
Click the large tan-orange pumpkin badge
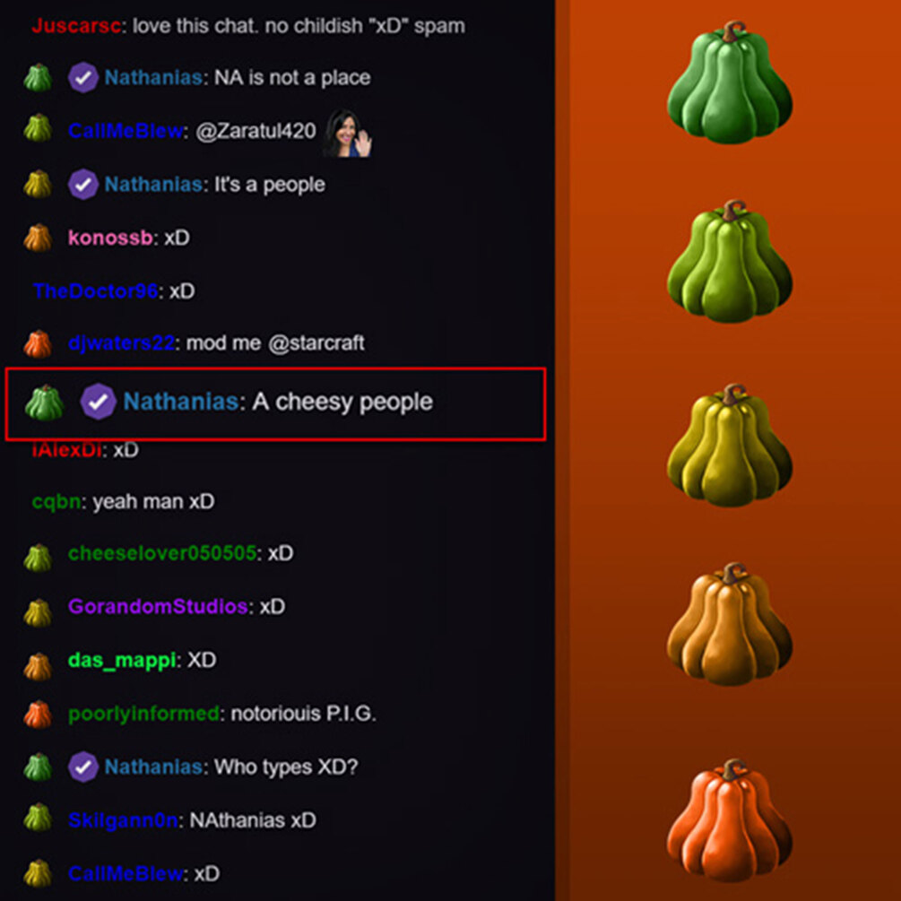click(x=729, y=624)
